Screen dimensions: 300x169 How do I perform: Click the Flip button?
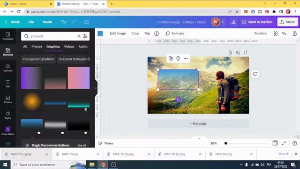147,33
